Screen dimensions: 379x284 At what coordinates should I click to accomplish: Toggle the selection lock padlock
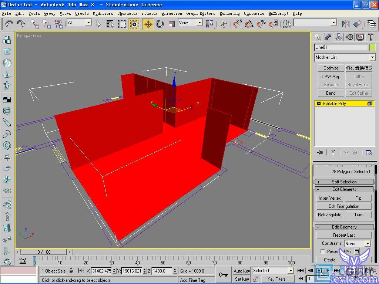(71, 271)
